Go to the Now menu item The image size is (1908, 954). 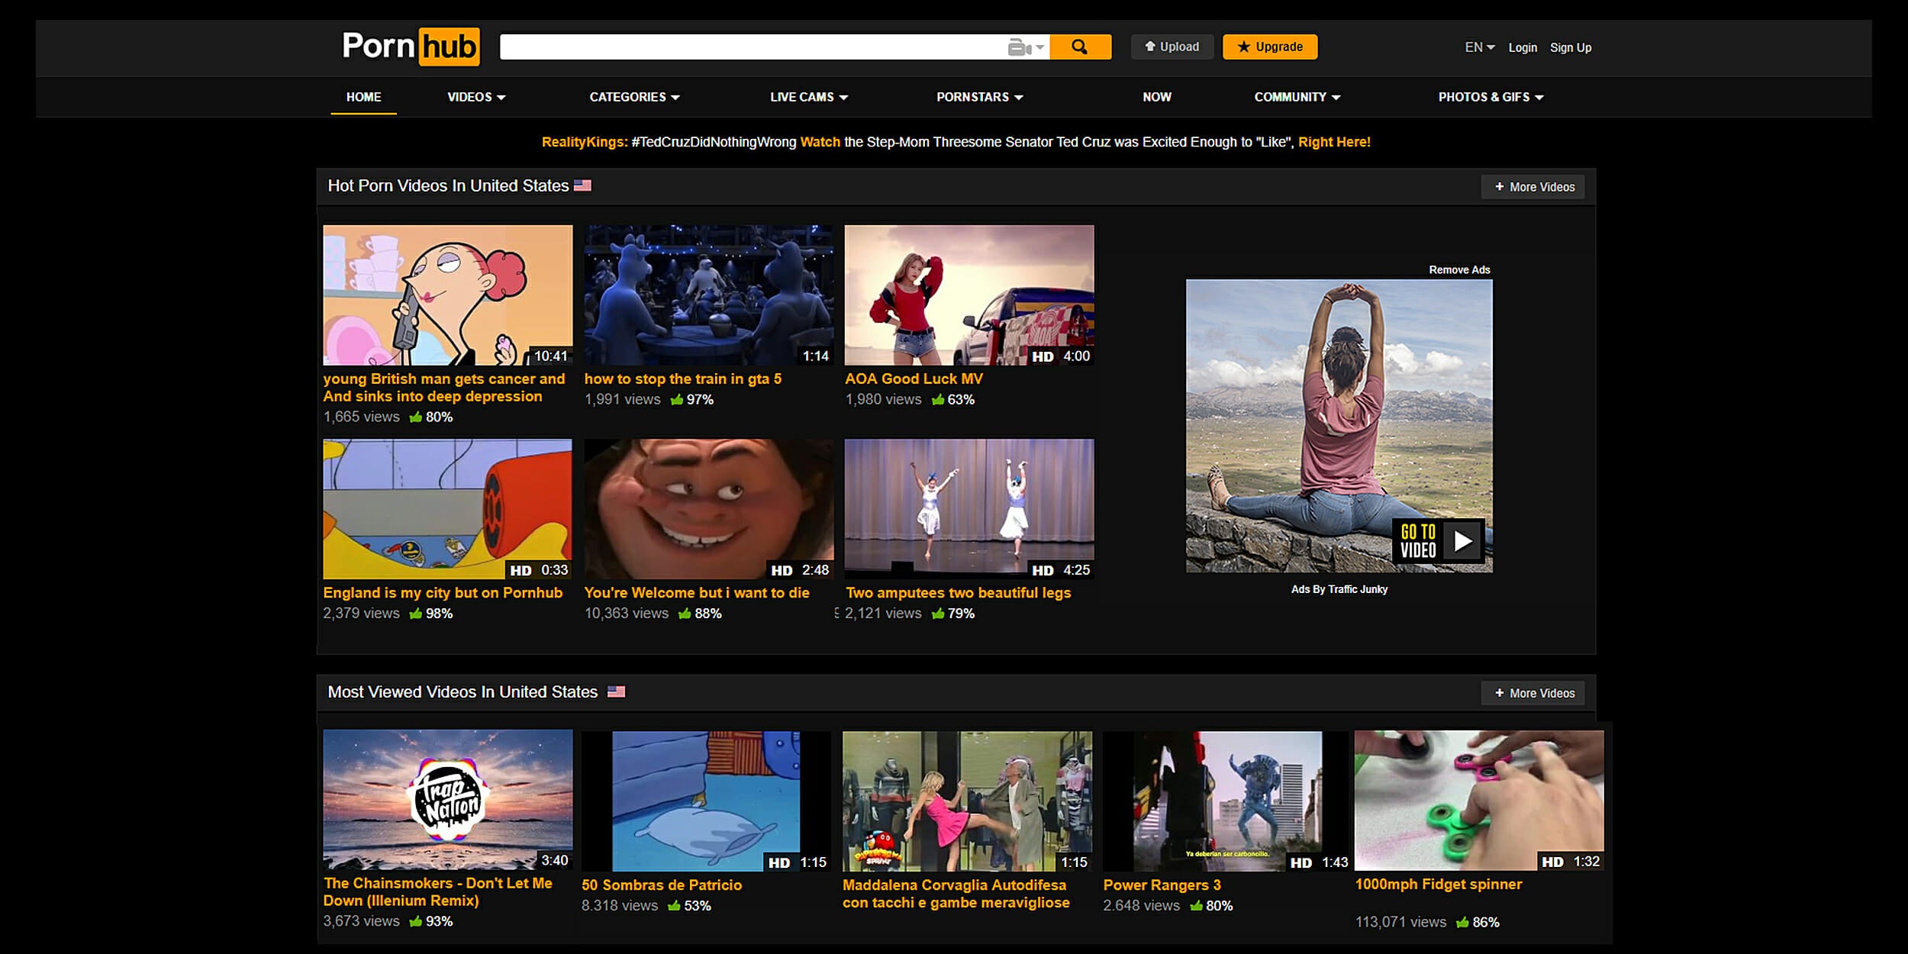click(x=1156, y=97)
